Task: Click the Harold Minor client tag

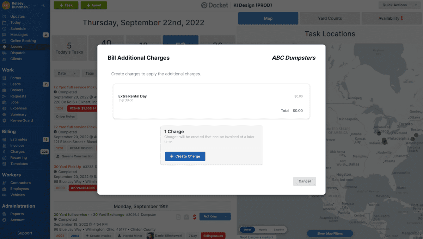Action: pyautogui.click(x=130, y=236)
